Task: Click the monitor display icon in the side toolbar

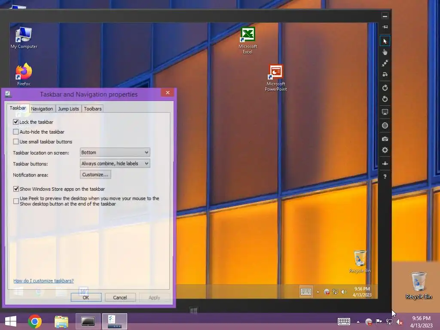Action: coord(385,112)
